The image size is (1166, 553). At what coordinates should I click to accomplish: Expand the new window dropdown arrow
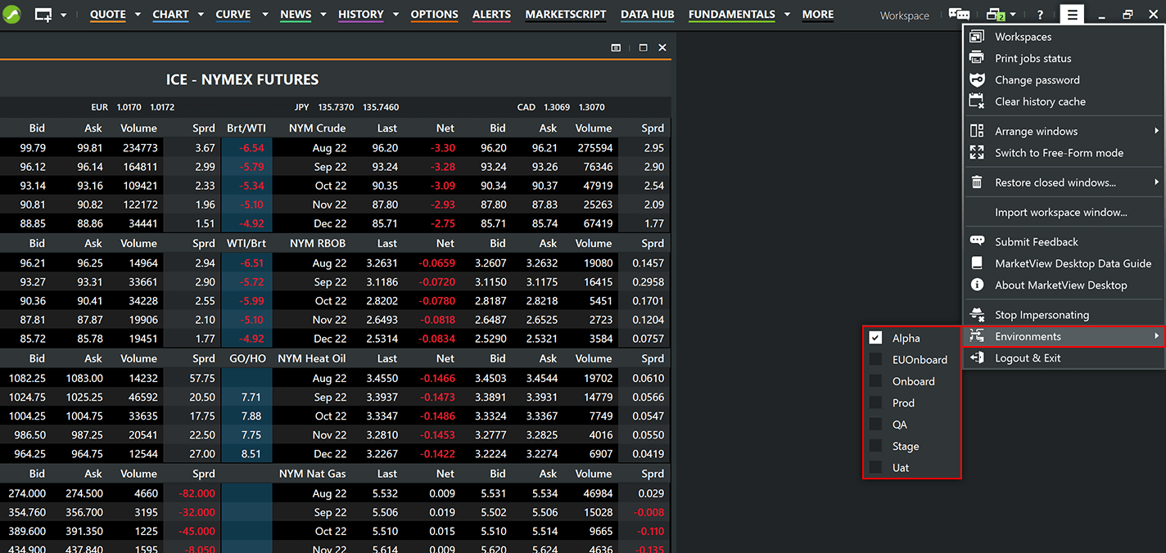click(64, 15)
